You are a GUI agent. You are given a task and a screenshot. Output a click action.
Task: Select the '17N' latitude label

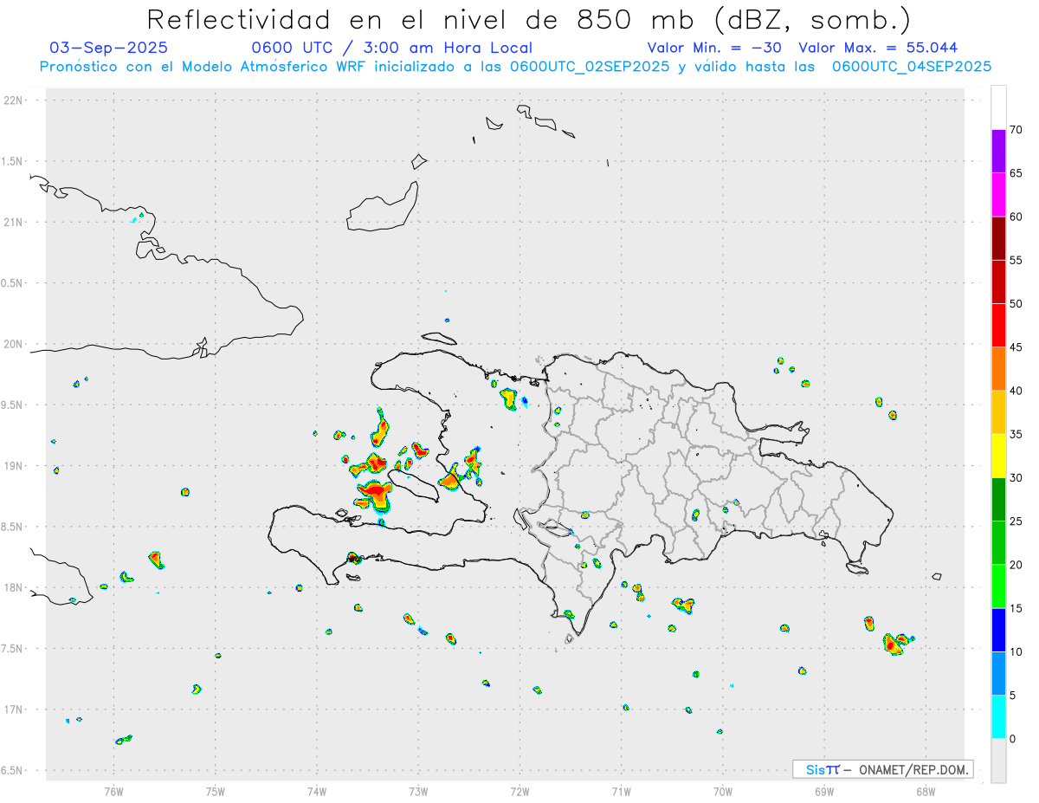(x=15, y=709)
